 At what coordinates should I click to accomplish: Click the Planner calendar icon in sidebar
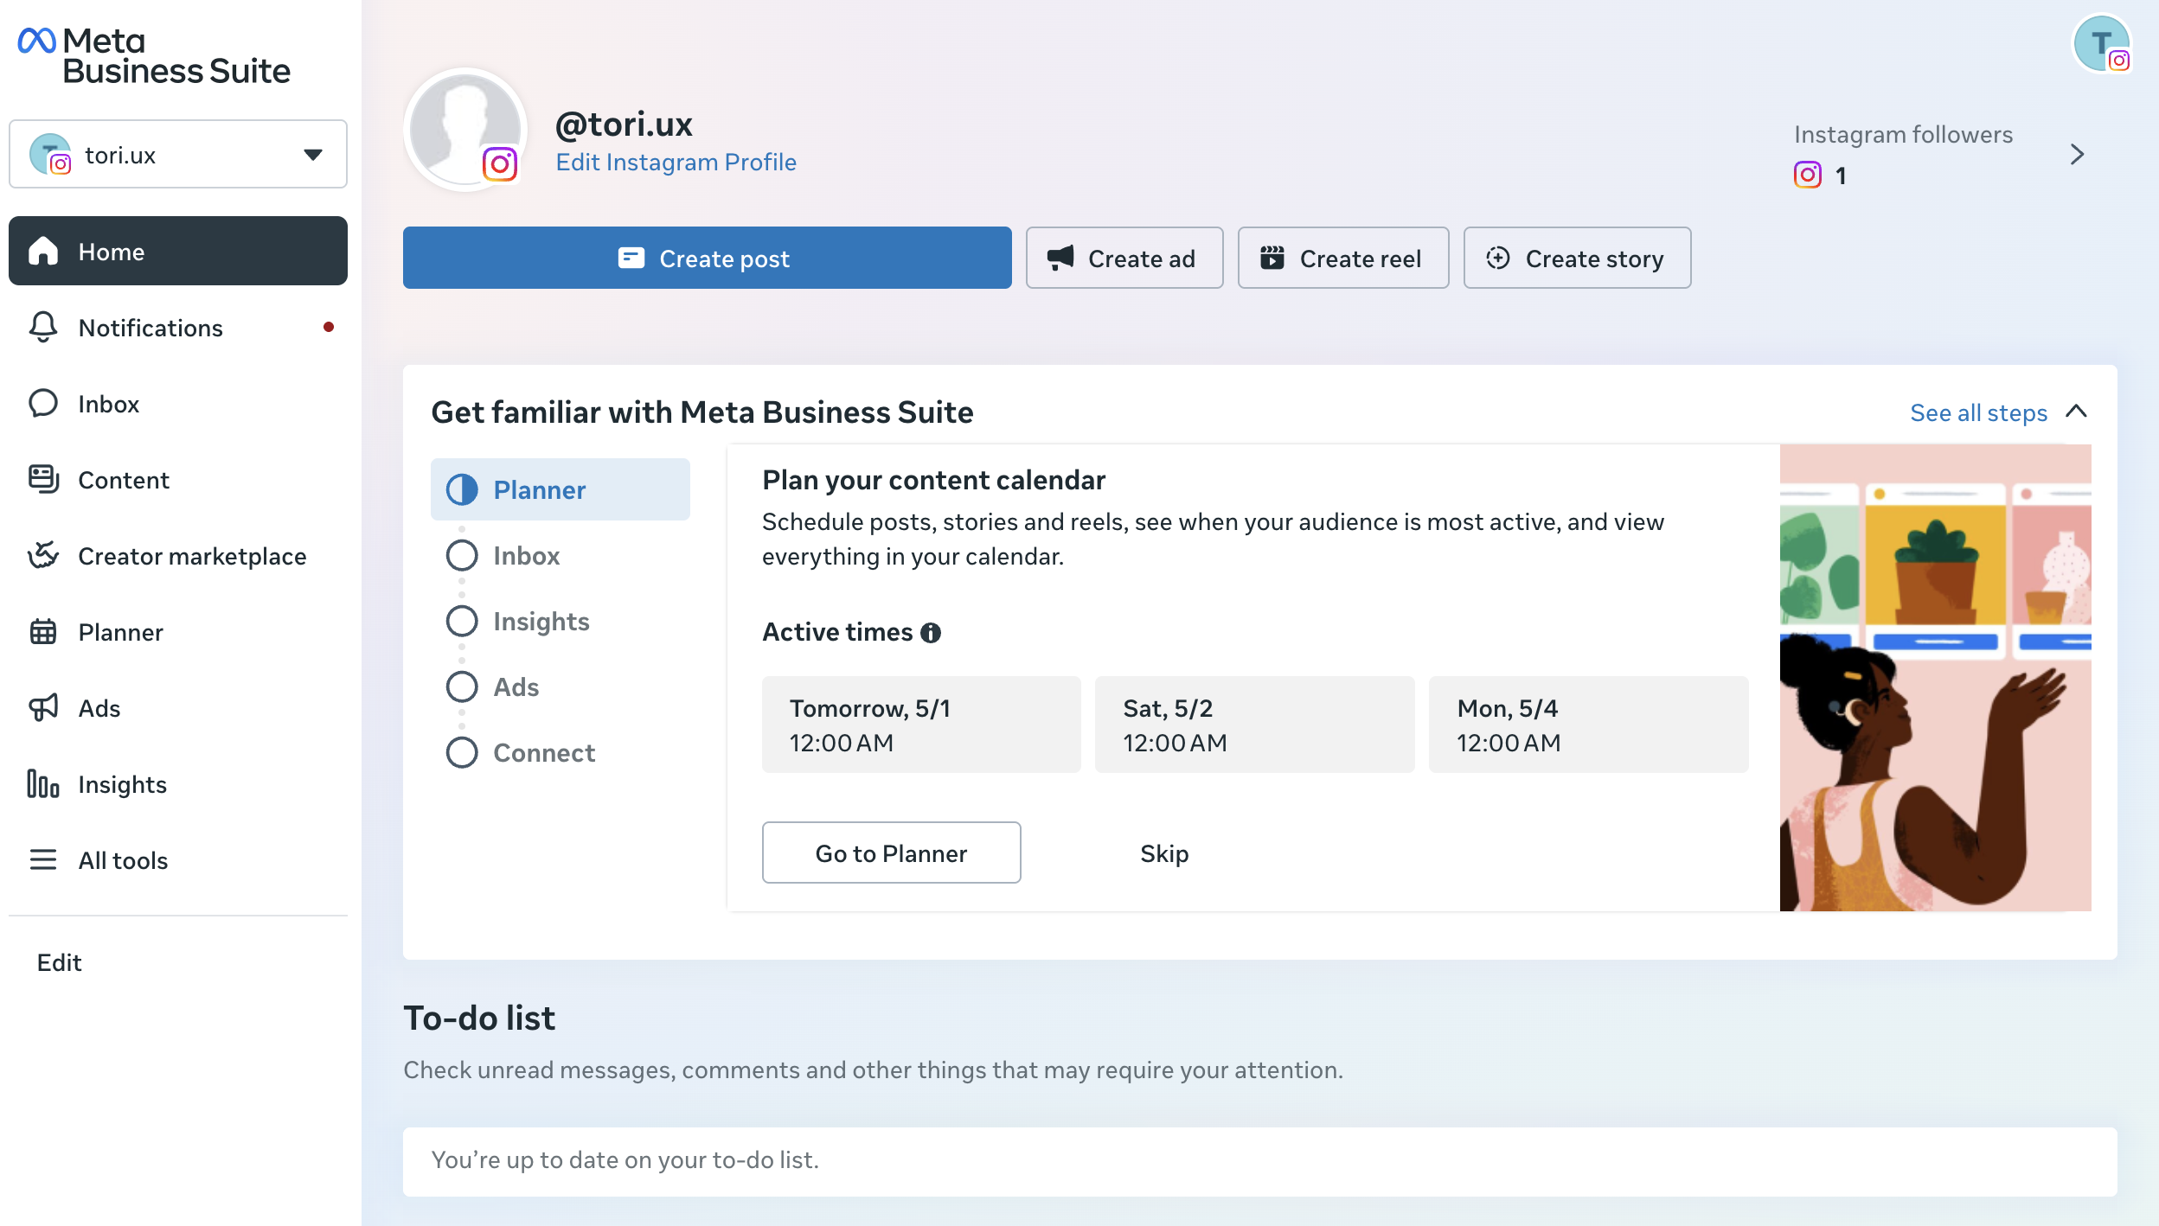43,632
